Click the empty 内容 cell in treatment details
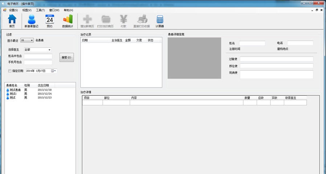The height and width of the screenshot is (174, 326). [187, 102]
